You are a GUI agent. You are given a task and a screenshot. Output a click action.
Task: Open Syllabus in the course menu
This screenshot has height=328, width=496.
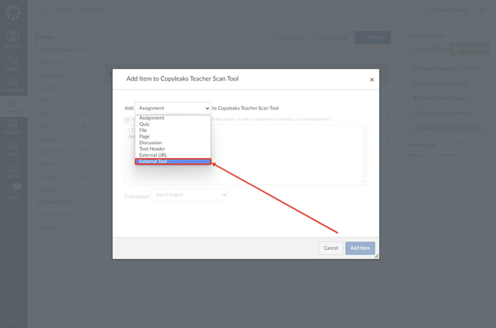(x=48, y=139)
